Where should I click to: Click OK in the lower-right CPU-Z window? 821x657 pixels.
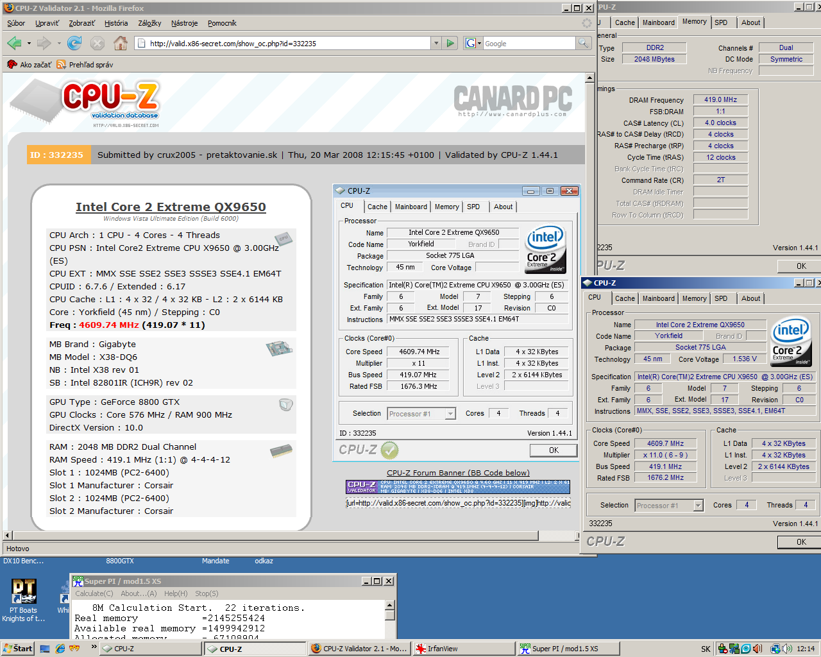pyautogui.click(x=800, y=542)
